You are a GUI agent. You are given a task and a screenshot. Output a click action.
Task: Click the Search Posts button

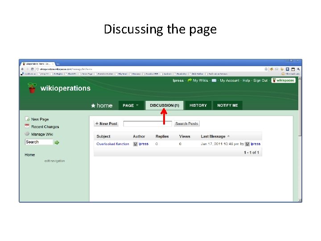coord(186,124)
